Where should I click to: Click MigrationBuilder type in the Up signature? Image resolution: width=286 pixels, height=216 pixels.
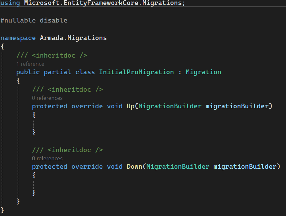pos(170,106)
